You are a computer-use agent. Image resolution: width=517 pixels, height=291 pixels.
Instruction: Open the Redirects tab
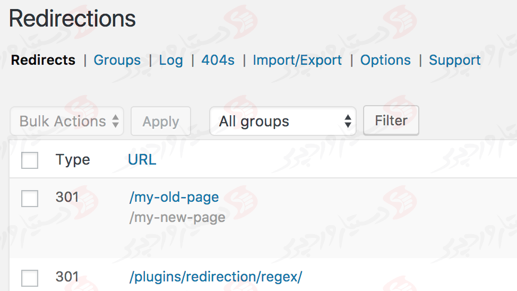43,60
